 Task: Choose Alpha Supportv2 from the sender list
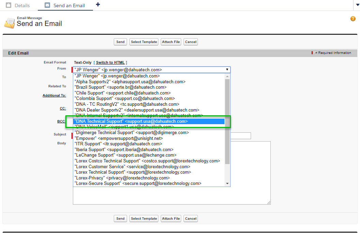coord(149,82)
